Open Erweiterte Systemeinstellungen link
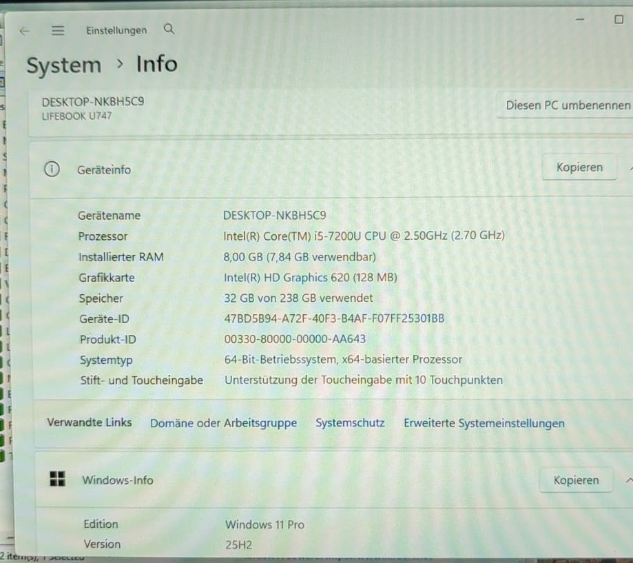The height and width of the screenshot is (563, 633). pyautogui.click(x=484, y=423)
